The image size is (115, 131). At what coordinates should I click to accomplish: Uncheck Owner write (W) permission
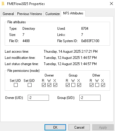49,85
